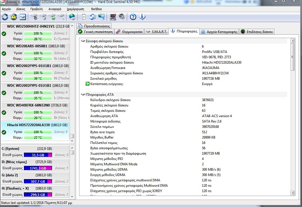Open the Βοήθεια menu
Viewport: 302px width, 207px height.
click(96, 9)
